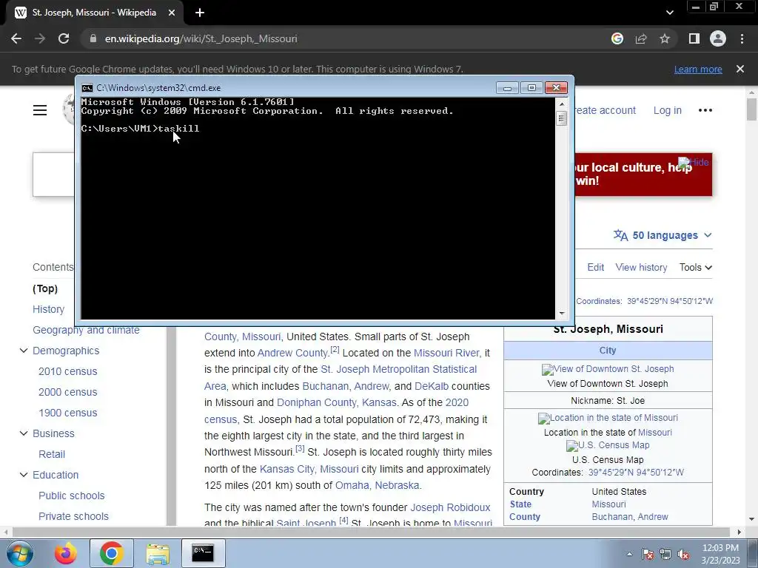758x568 pixels.
Task: Bookmark this page with the star icon
Action: coord(665,38)
